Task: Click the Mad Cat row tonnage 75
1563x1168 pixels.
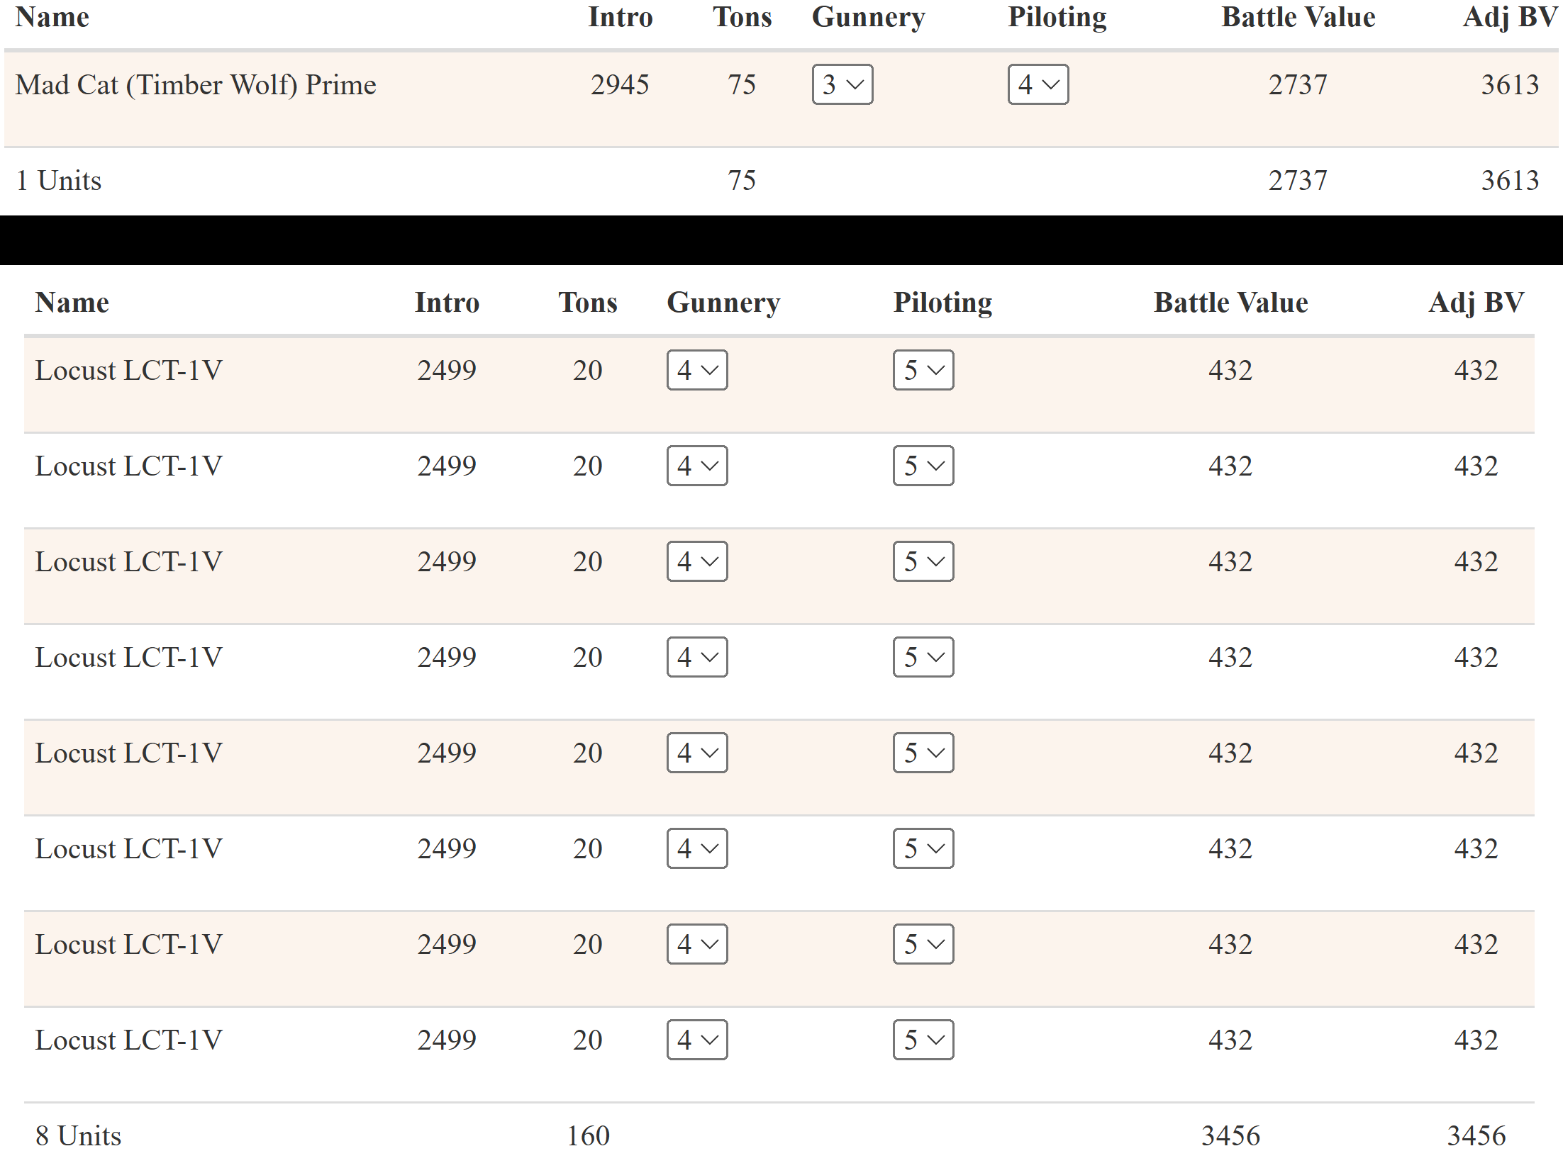Action: [x=742, y=85]
